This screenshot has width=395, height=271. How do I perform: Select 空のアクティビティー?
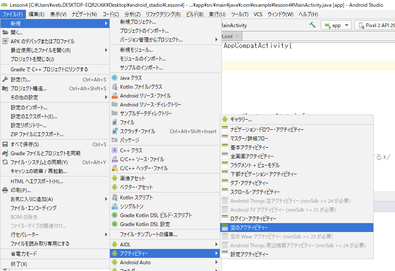coord(297,228)
